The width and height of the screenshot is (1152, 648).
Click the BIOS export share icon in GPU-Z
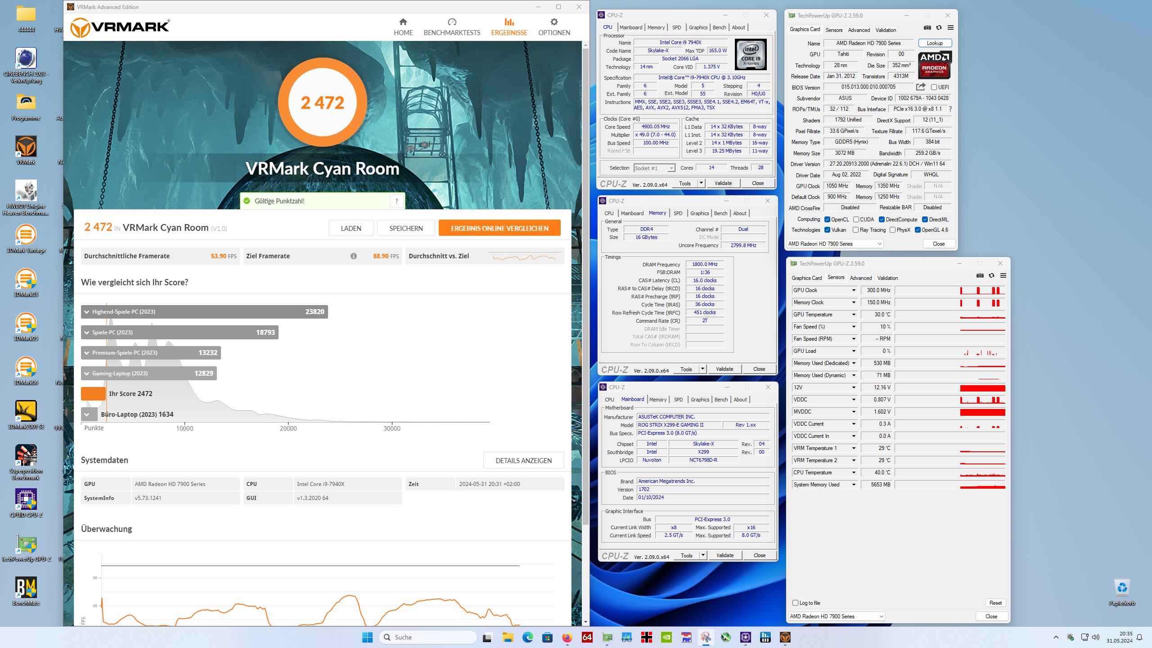[921, 87]
